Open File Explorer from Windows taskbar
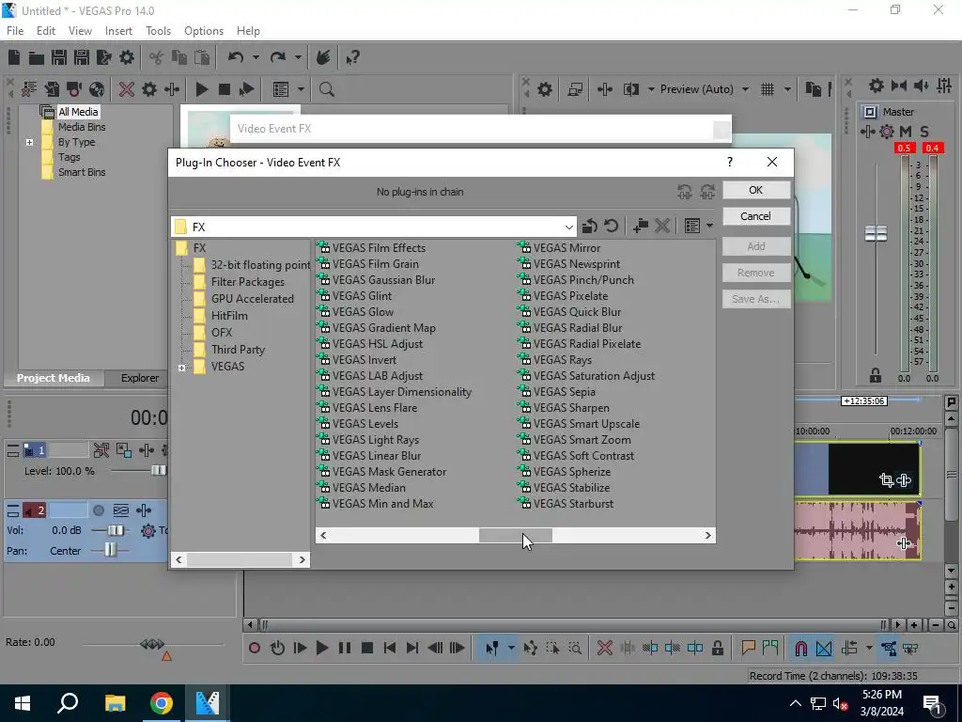This screenshot has width=962, height=722. [x=115, y=703]
